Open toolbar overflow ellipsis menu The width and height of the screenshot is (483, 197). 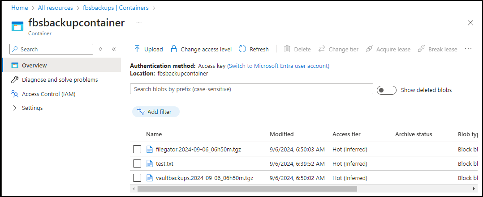click(468, 49)
